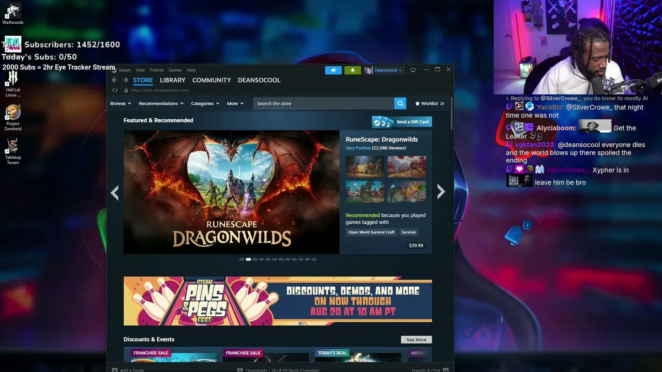Click Send a Gift Card button

pos(402,122)
